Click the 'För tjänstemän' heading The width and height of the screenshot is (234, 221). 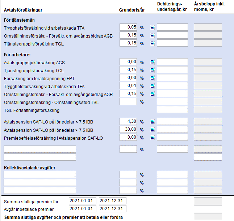pyautogui.click(x=19, y=20)
